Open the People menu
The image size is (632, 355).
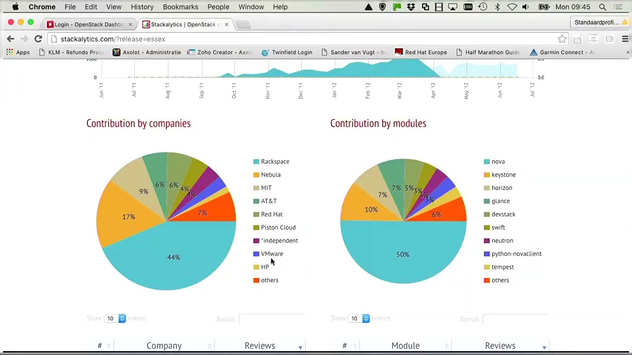[218, 7]
